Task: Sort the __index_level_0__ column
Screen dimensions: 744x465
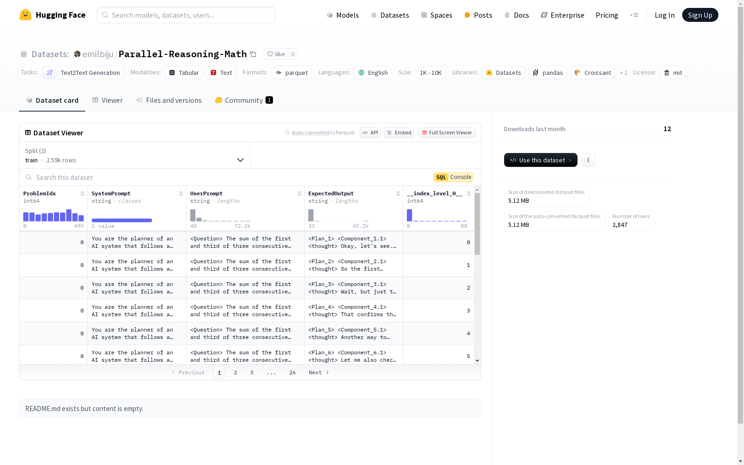Action: pos(469,193)
